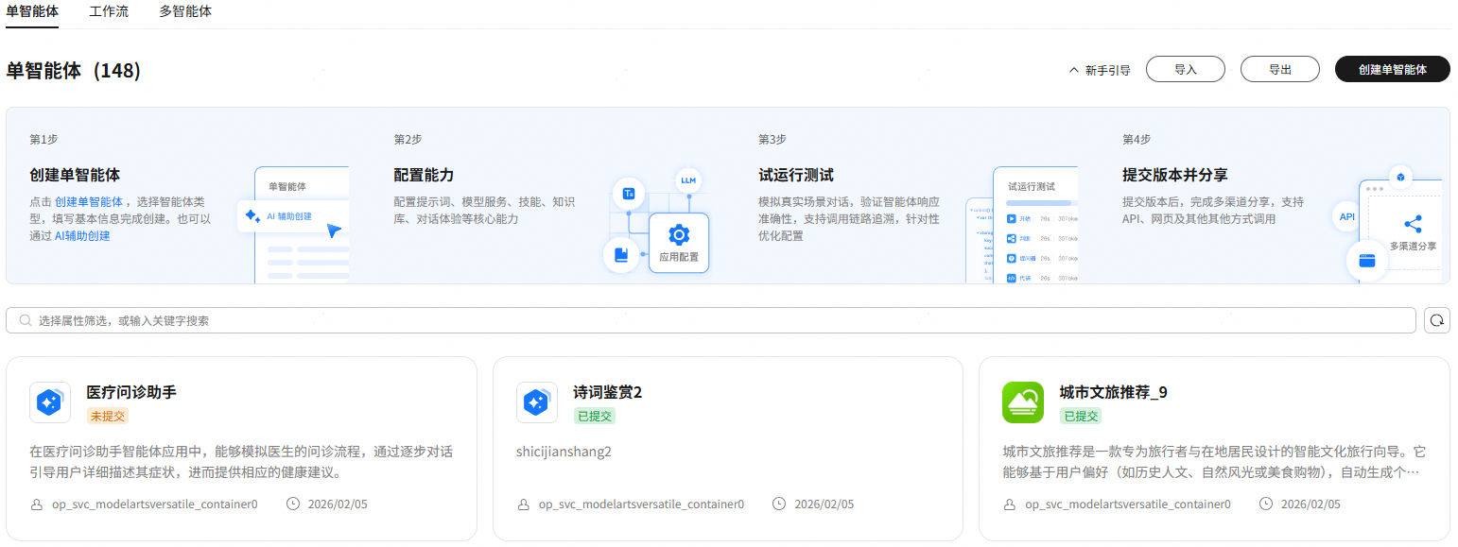Open the 城市文旅推荐_9 card title

tap(1113, 392)
